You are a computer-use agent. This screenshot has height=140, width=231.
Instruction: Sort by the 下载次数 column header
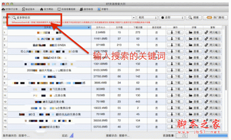(138, 28)
